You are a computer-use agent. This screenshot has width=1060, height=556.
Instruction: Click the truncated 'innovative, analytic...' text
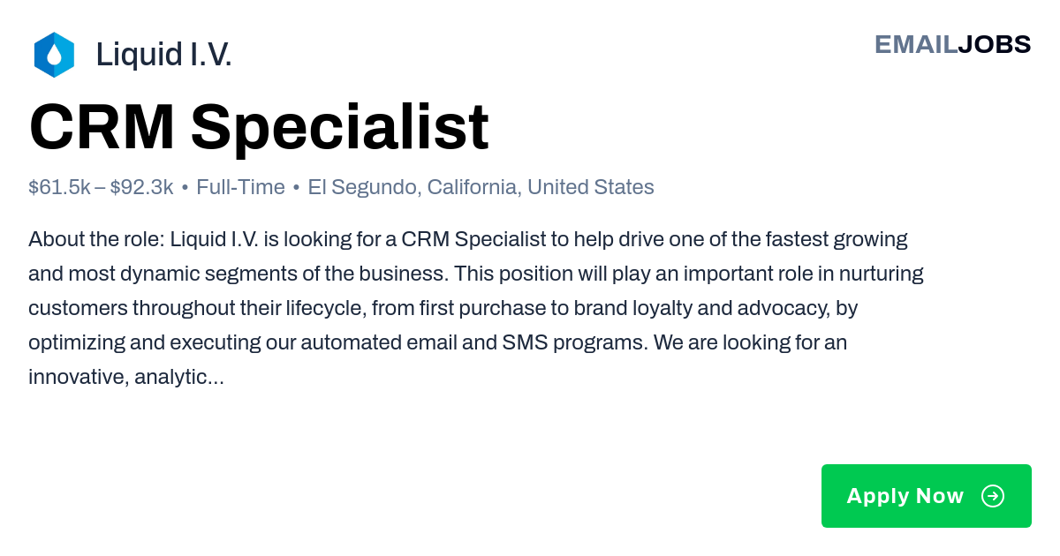tap(126, 377)
